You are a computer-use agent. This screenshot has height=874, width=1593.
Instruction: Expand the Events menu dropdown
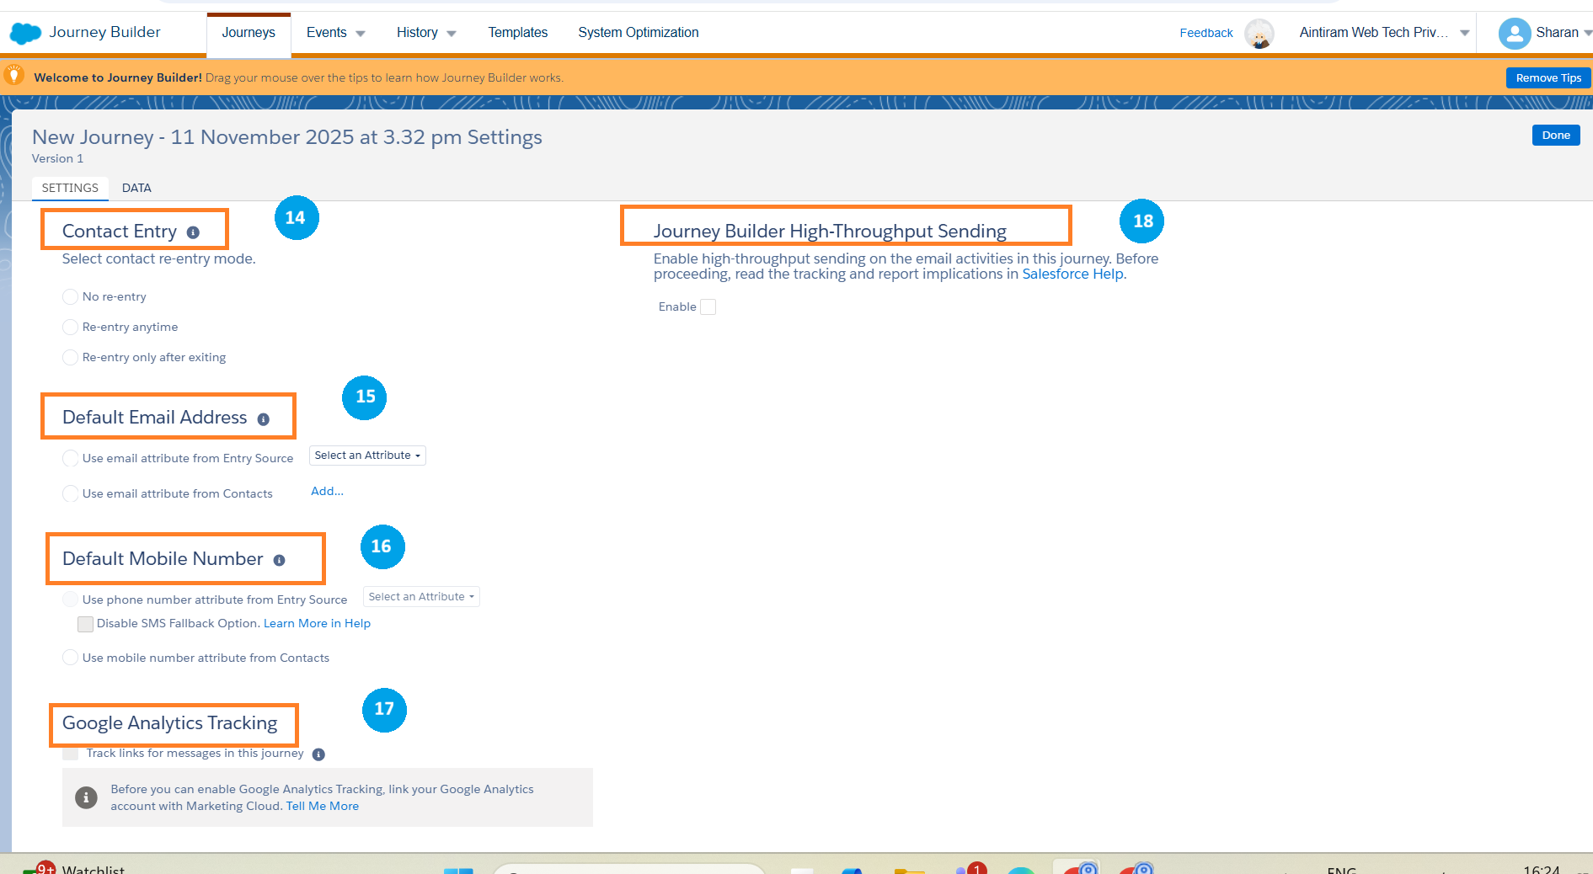coord(335,33)
